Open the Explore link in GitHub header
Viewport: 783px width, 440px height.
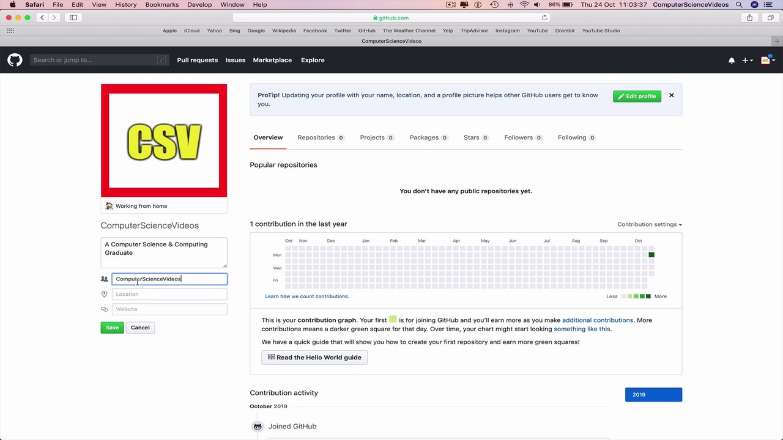[313, 60]
